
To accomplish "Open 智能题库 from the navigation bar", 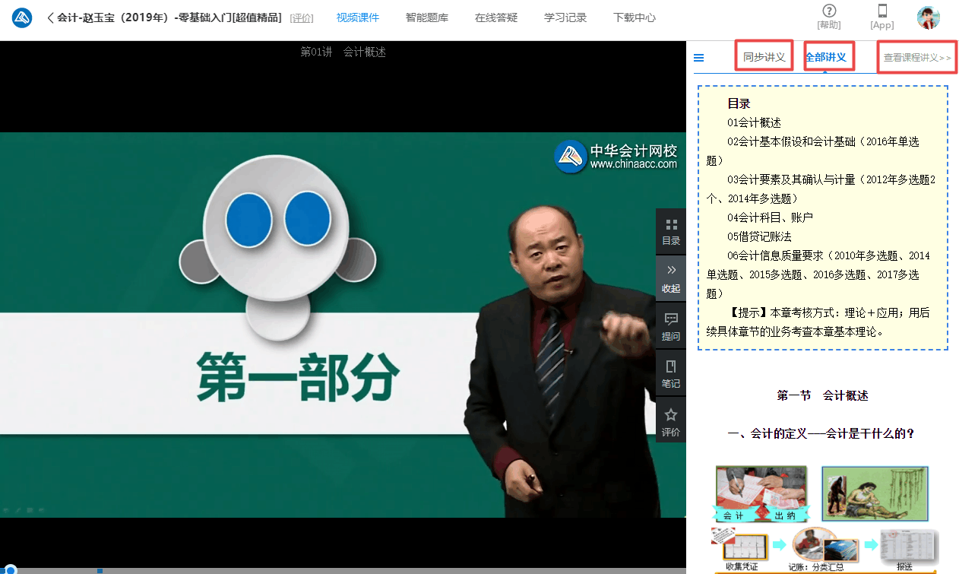I will point(426,17).
